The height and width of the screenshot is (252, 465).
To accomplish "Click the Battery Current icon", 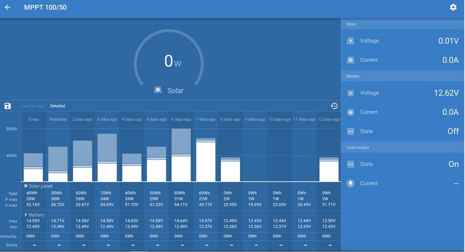I will tap(351, 112).
